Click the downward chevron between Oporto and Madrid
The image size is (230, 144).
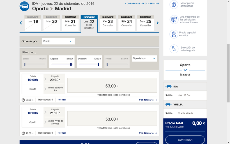[185, 70]
